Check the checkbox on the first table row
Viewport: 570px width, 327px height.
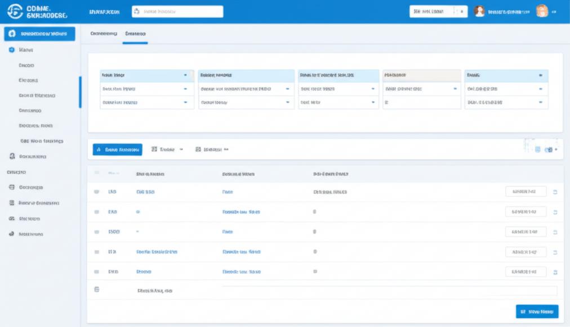click(x=97, y=192)
